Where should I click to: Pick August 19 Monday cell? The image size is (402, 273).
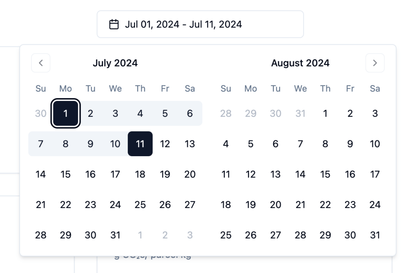[x=251, y=205]
